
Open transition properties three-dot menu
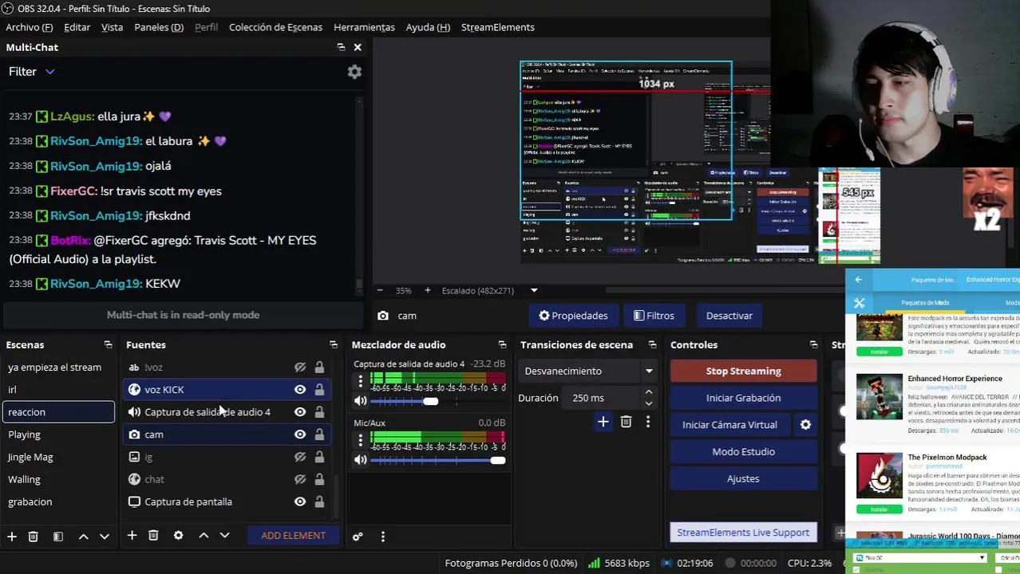pyautogui.click(x=647, y=422)
